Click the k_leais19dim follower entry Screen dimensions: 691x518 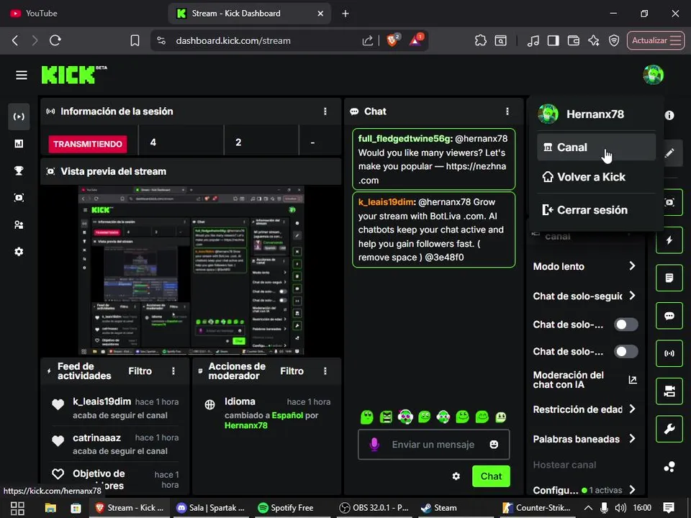click(x=115, y=409)
